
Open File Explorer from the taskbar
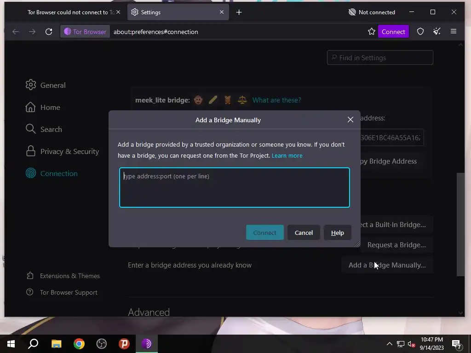[56, 344]
